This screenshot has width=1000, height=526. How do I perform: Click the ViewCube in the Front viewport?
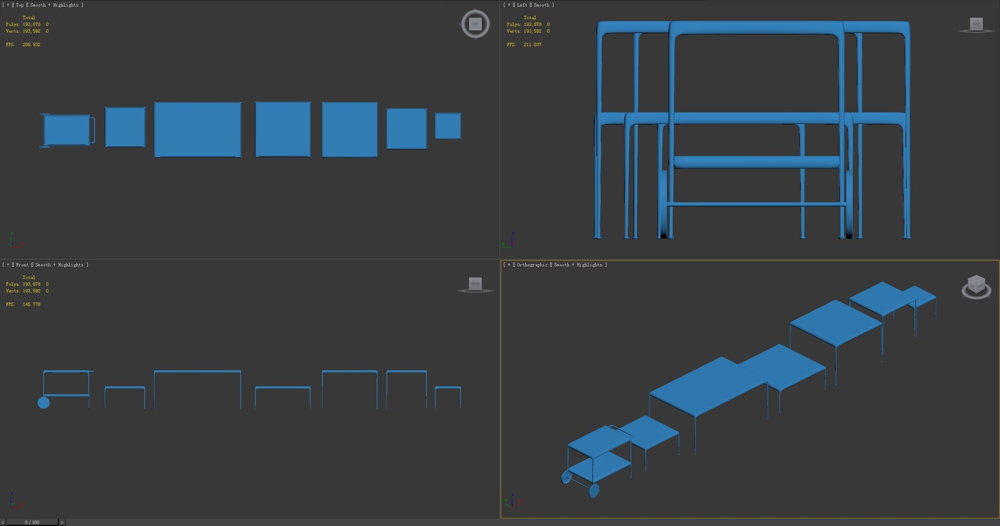click(475, 285)
